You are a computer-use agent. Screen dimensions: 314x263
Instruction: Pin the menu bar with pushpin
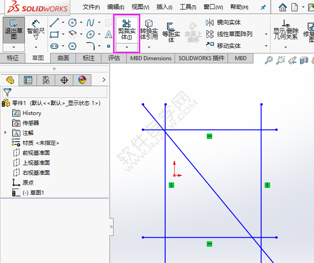pyautogui.click(x=263, y=7)
